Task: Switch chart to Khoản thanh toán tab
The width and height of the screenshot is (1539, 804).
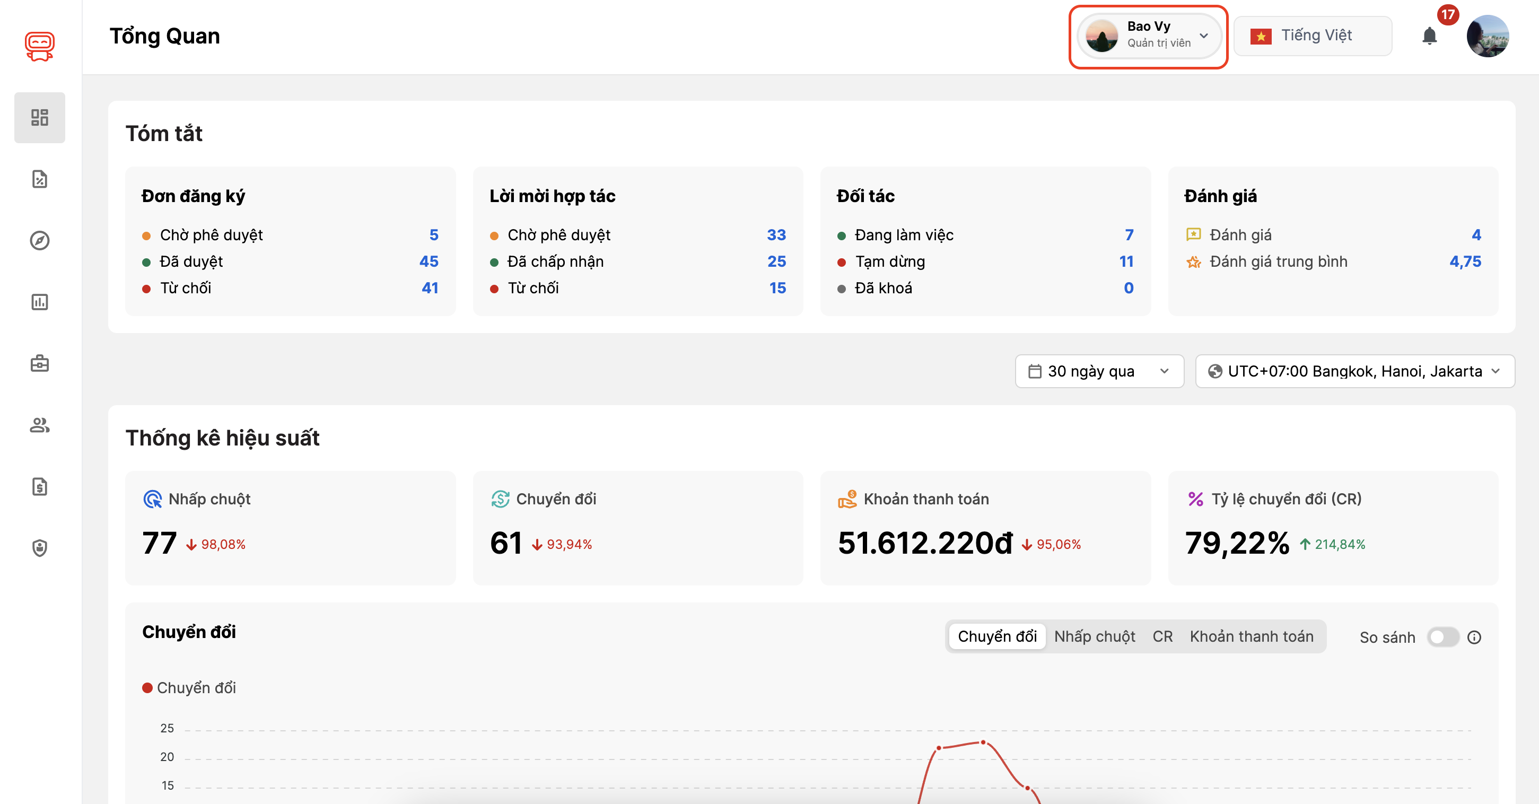Action: click(x=1251, y=636)
